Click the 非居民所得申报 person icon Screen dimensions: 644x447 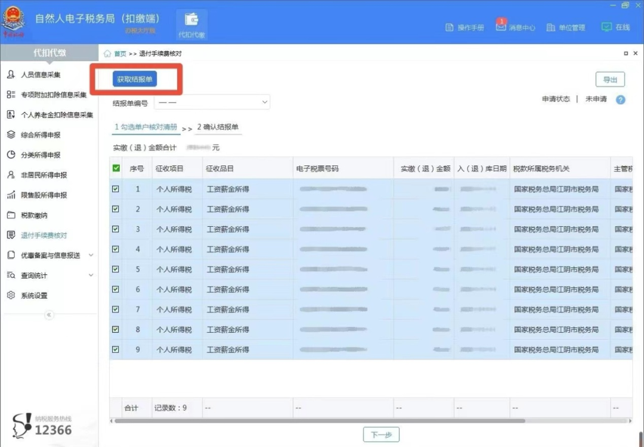tap(11, 175)
